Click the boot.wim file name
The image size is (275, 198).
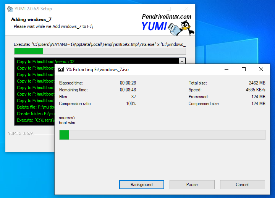click(67, 123)
